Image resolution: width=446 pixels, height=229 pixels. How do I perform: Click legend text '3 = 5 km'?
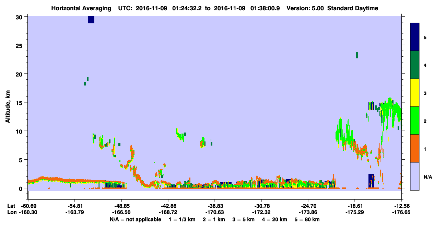(x=244, y=219)
